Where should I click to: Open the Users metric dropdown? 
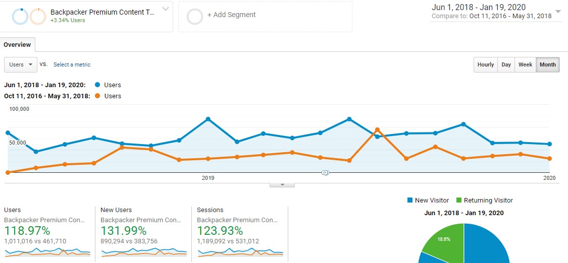[21, 64]
